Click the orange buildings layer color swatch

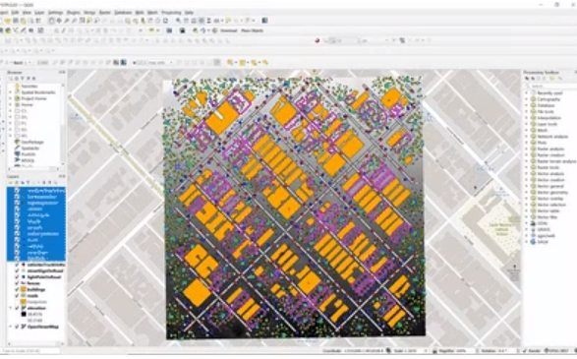23,290
